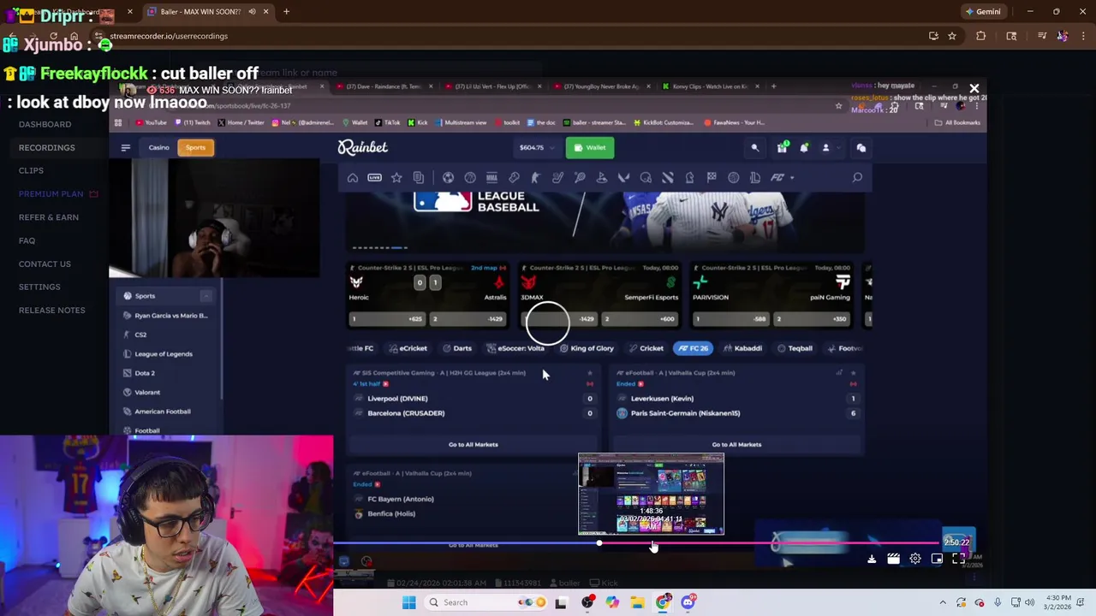
Task: Select the Valorant sport icon
Action: (623, 177)
